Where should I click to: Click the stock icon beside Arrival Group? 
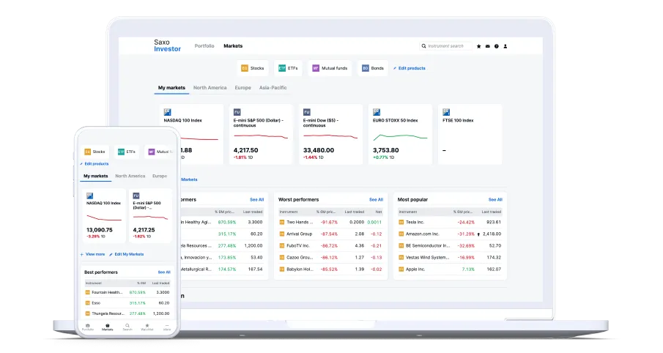282,234
